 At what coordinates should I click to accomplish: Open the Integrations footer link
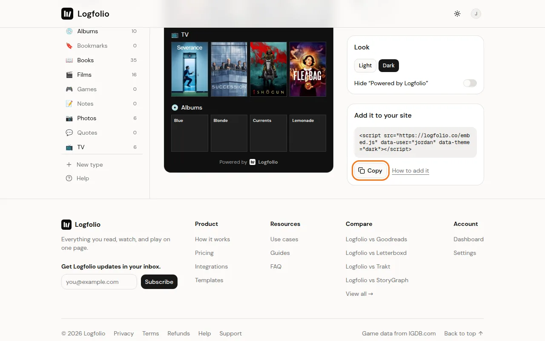[211, 266]
